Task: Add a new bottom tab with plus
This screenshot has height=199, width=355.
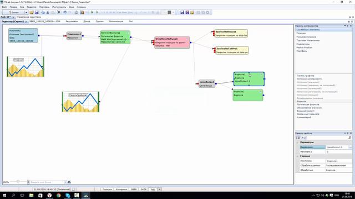Action: [159, 190]
